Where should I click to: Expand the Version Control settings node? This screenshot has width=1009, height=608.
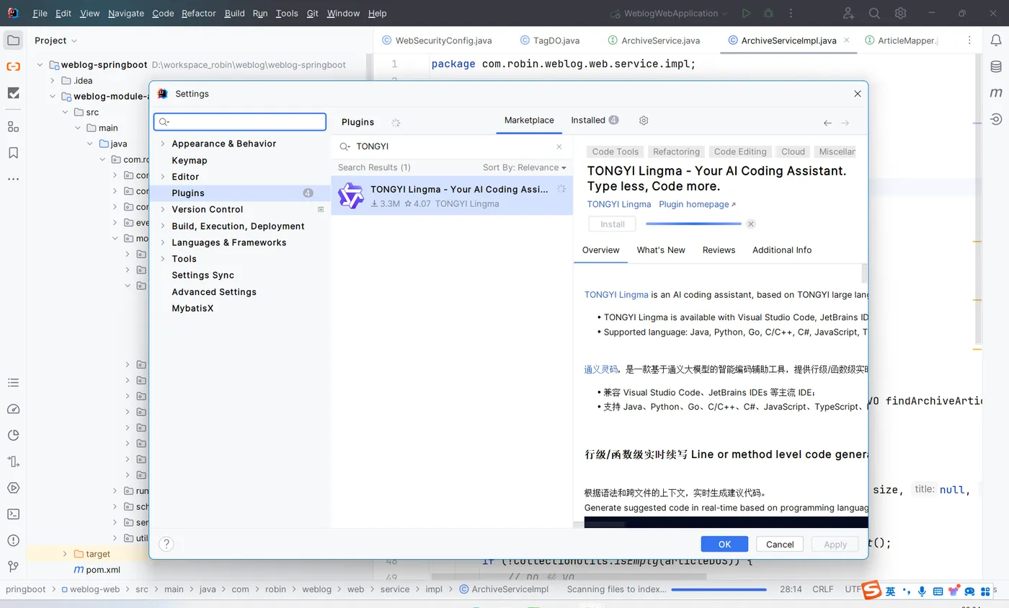pyautogui.click(x=163, y=209)
